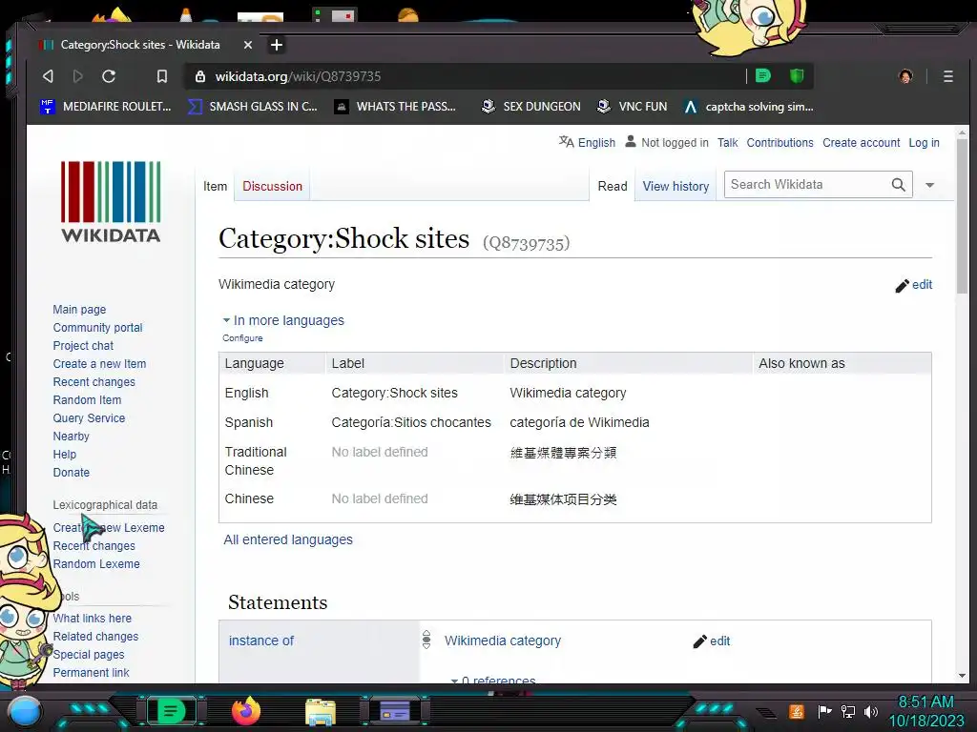Close the Category:Shock sites tab
977x732 pixels.
point(247,45)
